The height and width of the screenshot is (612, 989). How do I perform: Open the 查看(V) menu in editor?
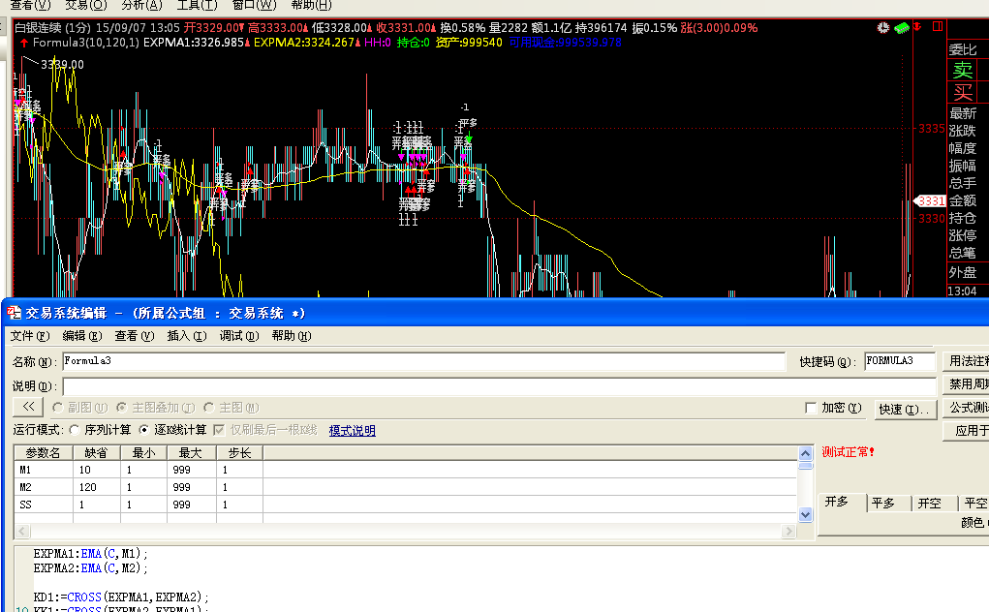[x=135, y=336]
